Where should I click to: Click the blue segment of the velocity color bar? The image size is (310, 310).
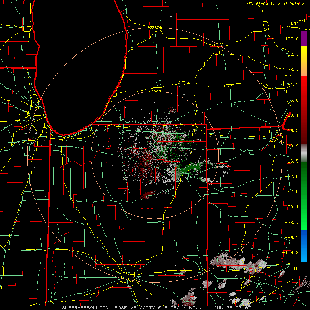304,246
